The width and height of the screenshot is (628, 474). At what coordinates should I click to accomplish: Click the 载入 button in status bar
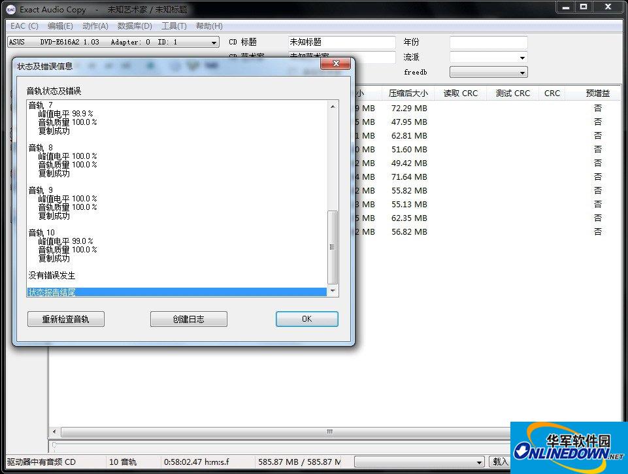point(500,462)
